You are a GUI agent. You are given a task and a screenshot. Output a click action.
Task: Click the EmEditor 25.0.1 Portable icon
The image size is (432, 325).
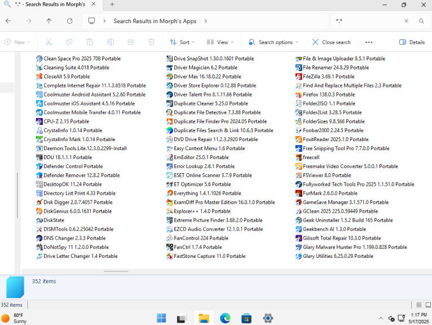pos(170,157)
